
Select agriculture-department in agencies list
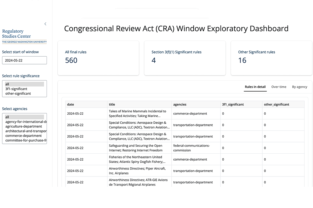click(x=24, y=127)
